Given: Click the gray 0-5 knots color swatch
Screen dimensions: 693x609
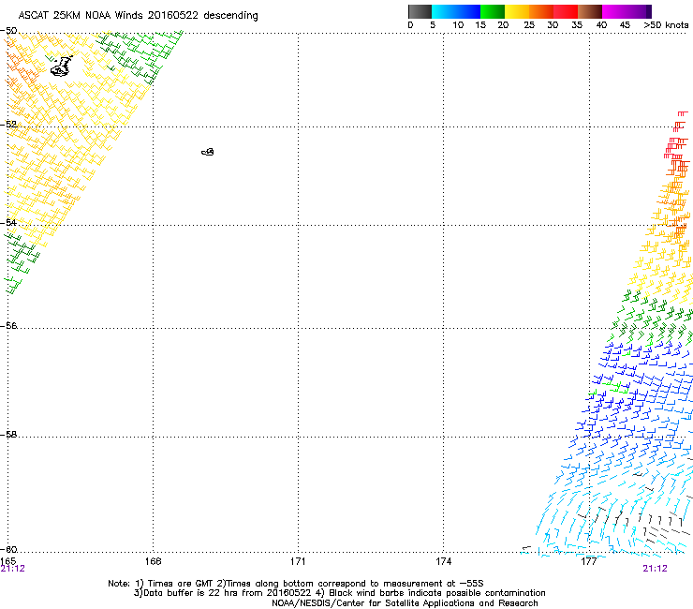Looking at the screenshot, I should pos(420,11).
